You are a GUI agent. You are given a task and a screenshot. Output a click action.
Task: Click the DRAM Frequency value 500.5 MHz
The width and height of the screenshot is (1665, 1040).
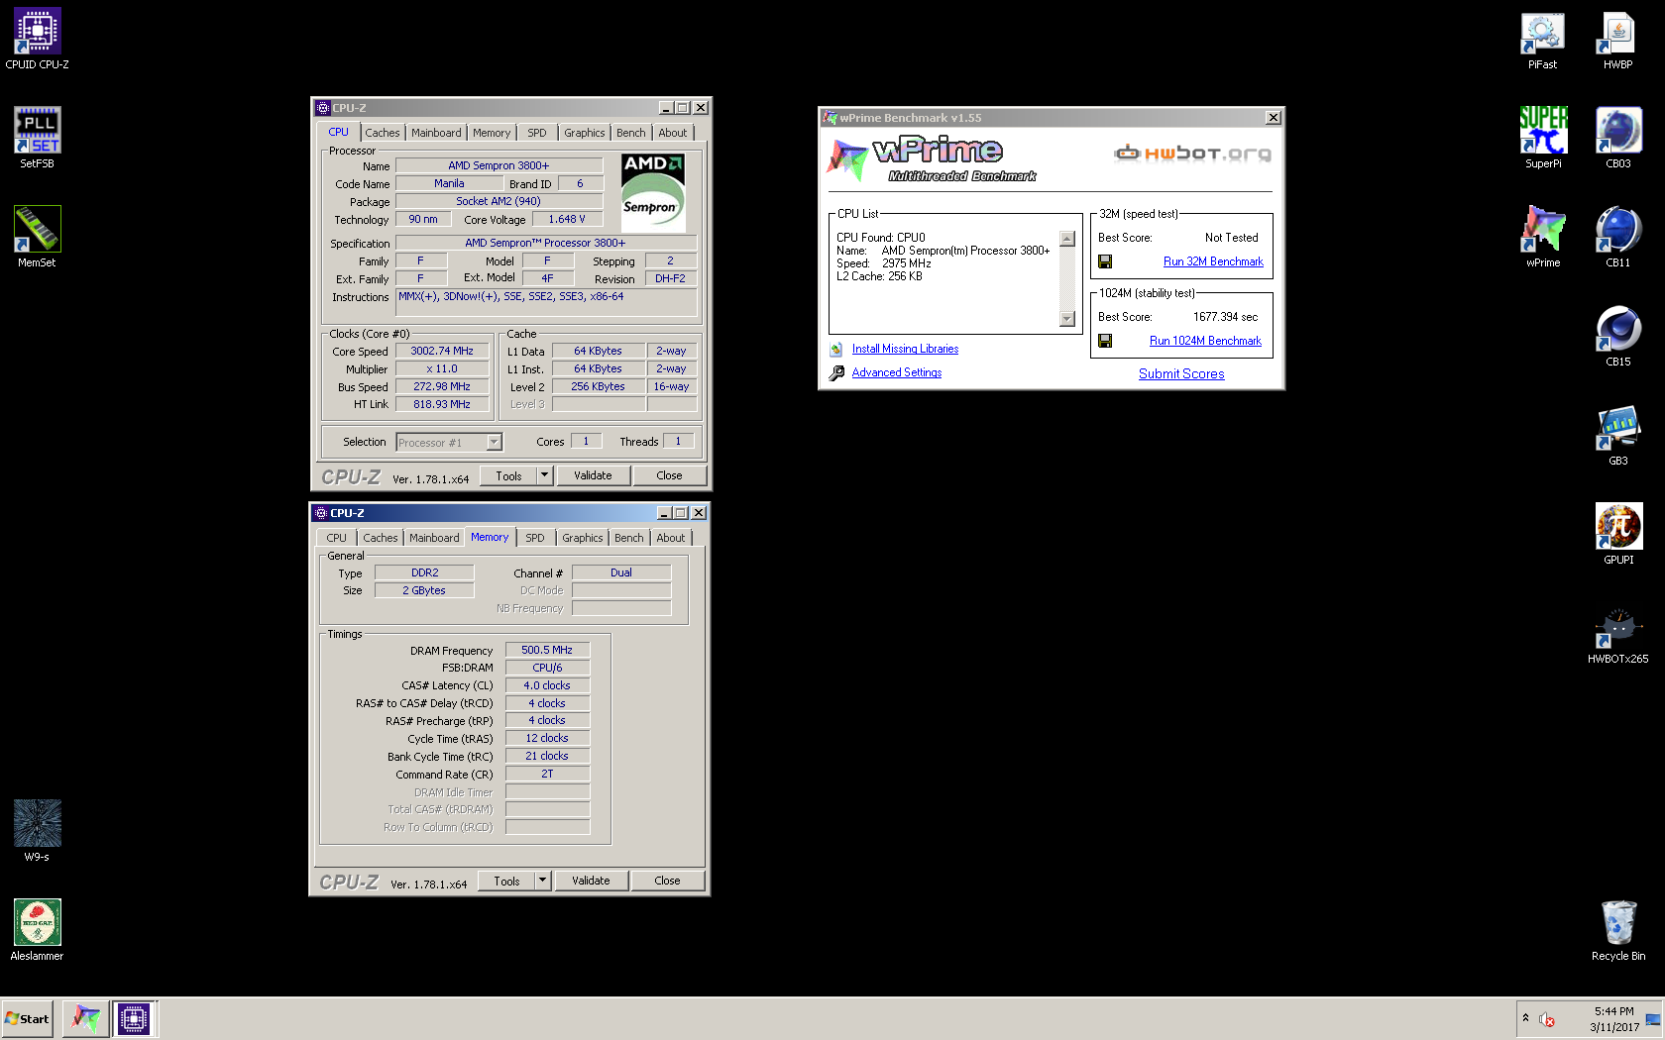click(x=547, y=650)
